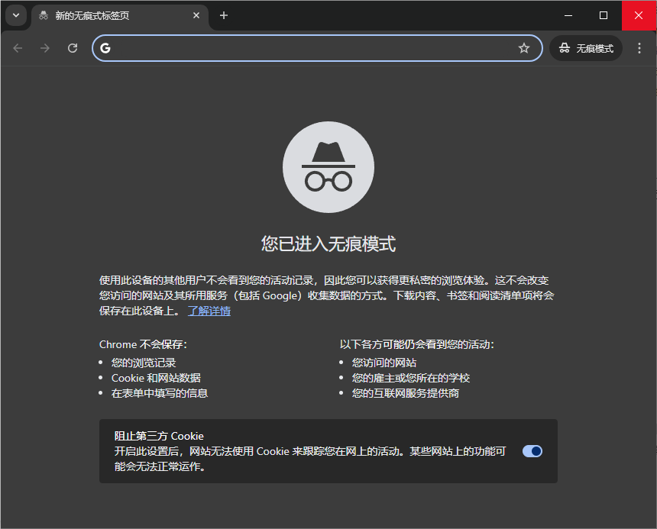The height and width of the screenshot is (529, 657).
Task: Click the bookmark star icon
Action: (524, 47)
